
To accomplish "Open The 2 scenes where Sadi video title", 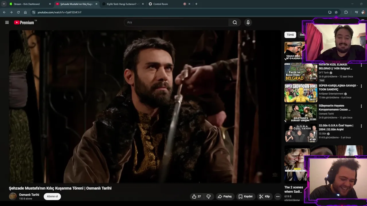I will pyautogui.click(x=294, y=189).
